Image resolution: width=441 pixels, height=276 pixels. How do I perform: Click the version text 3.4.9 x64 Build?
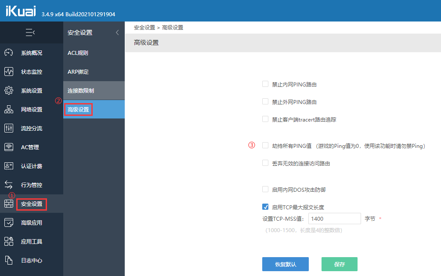(x=78, y=14)
